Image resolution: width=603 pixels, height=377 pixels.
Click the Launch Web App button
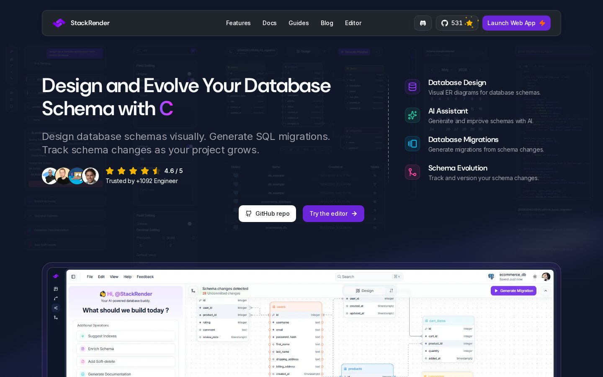[516, 23]
